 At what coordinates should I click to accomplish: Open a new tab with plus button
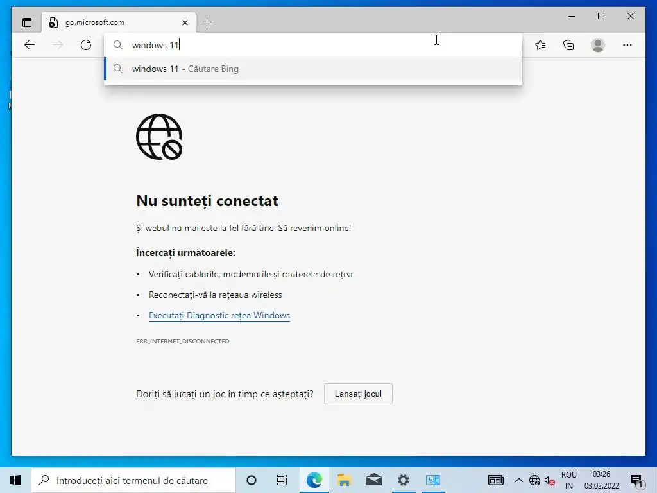point(207,22)
